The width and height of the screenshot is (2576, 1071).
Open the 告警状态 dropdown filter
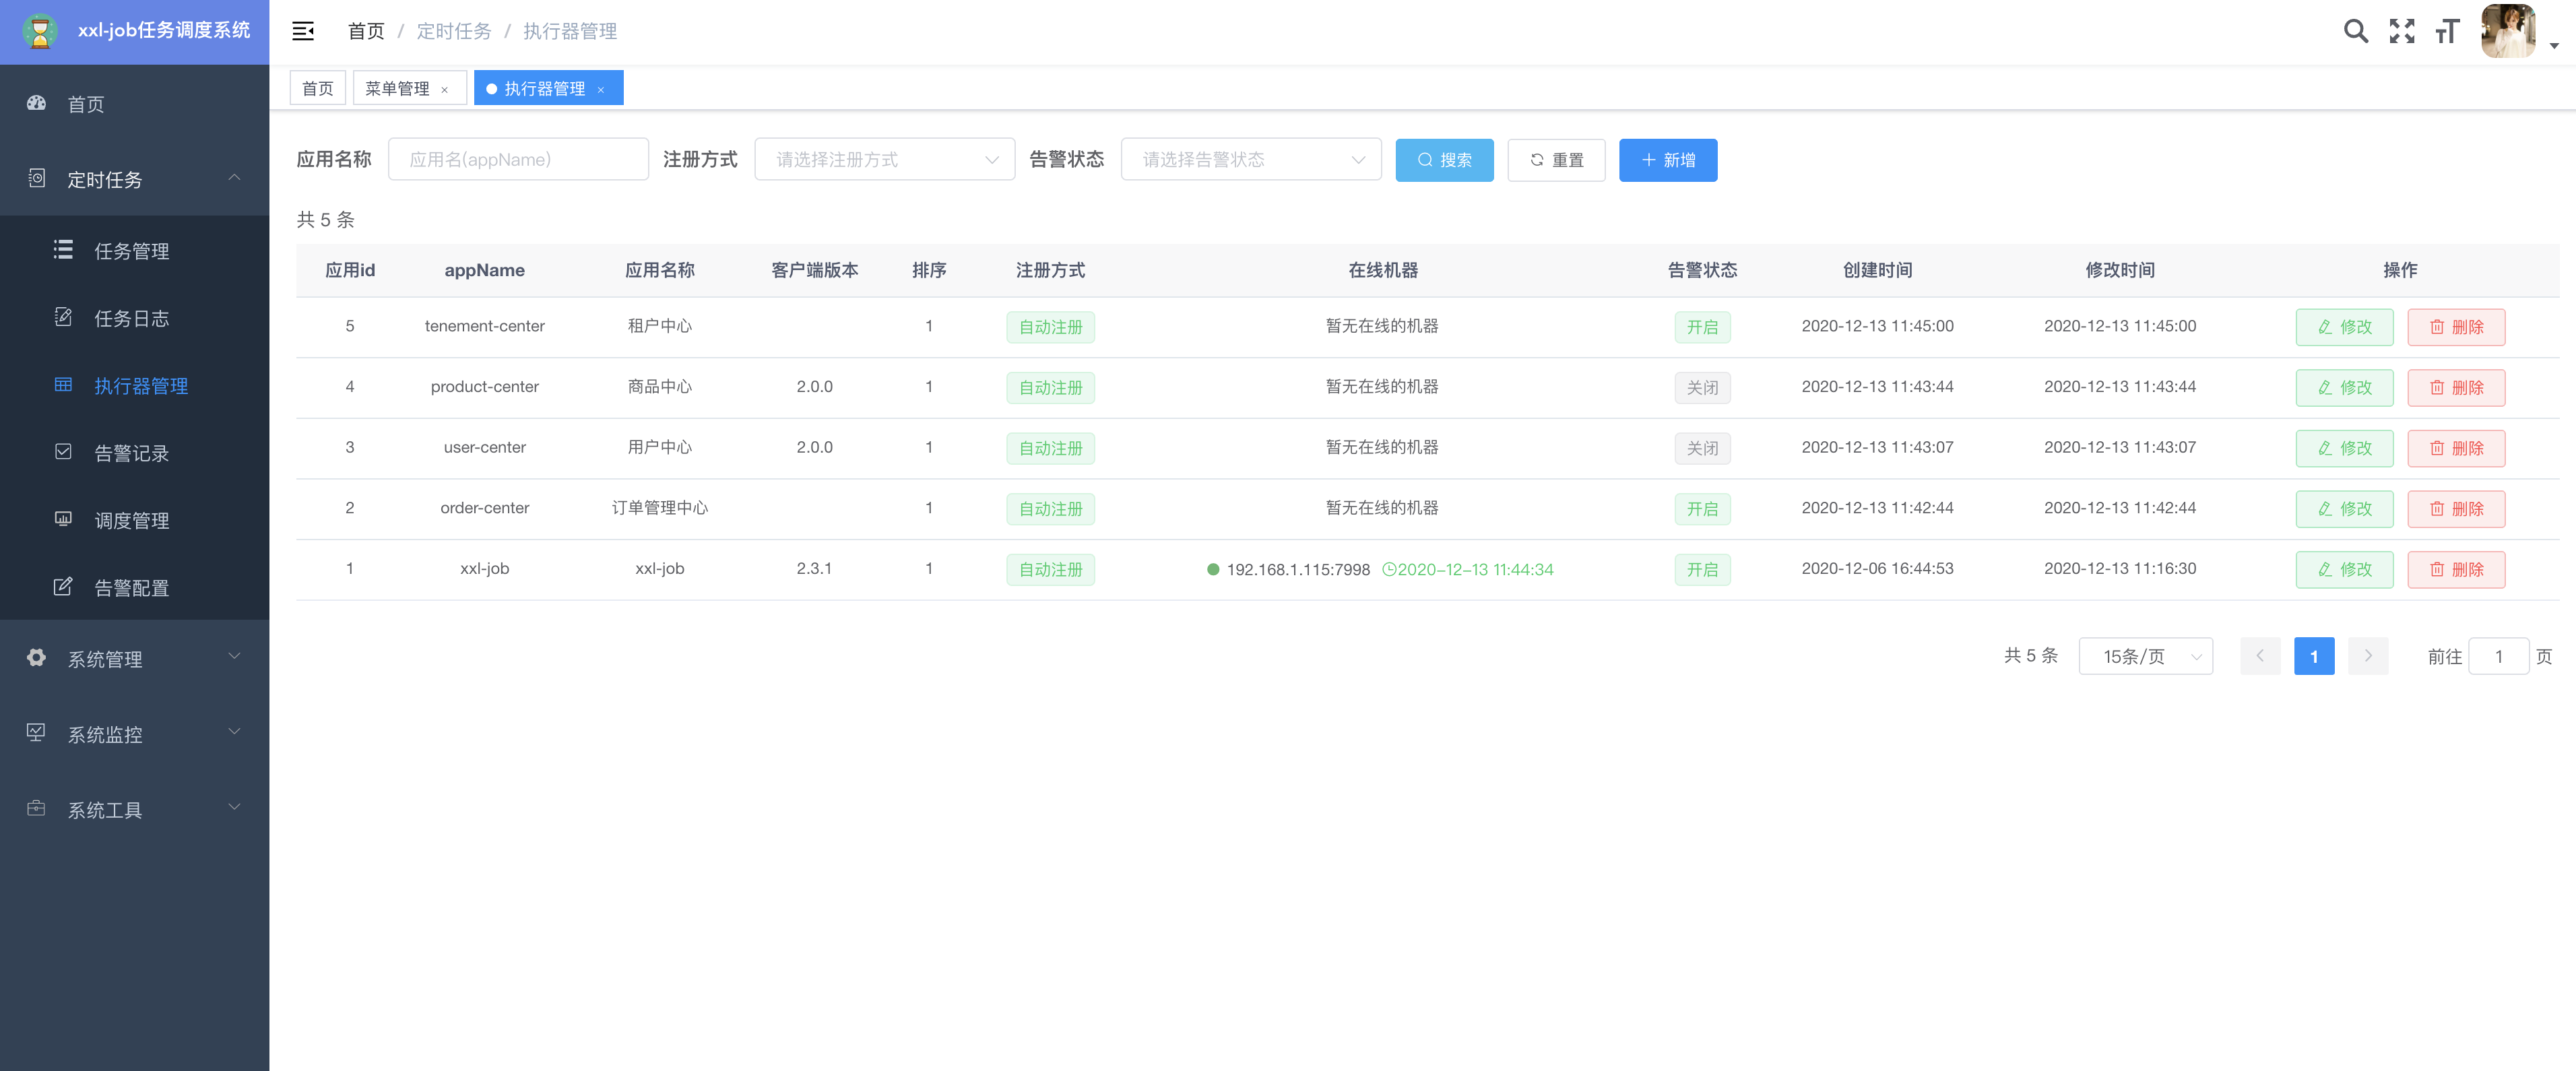tap(1250, 160)
